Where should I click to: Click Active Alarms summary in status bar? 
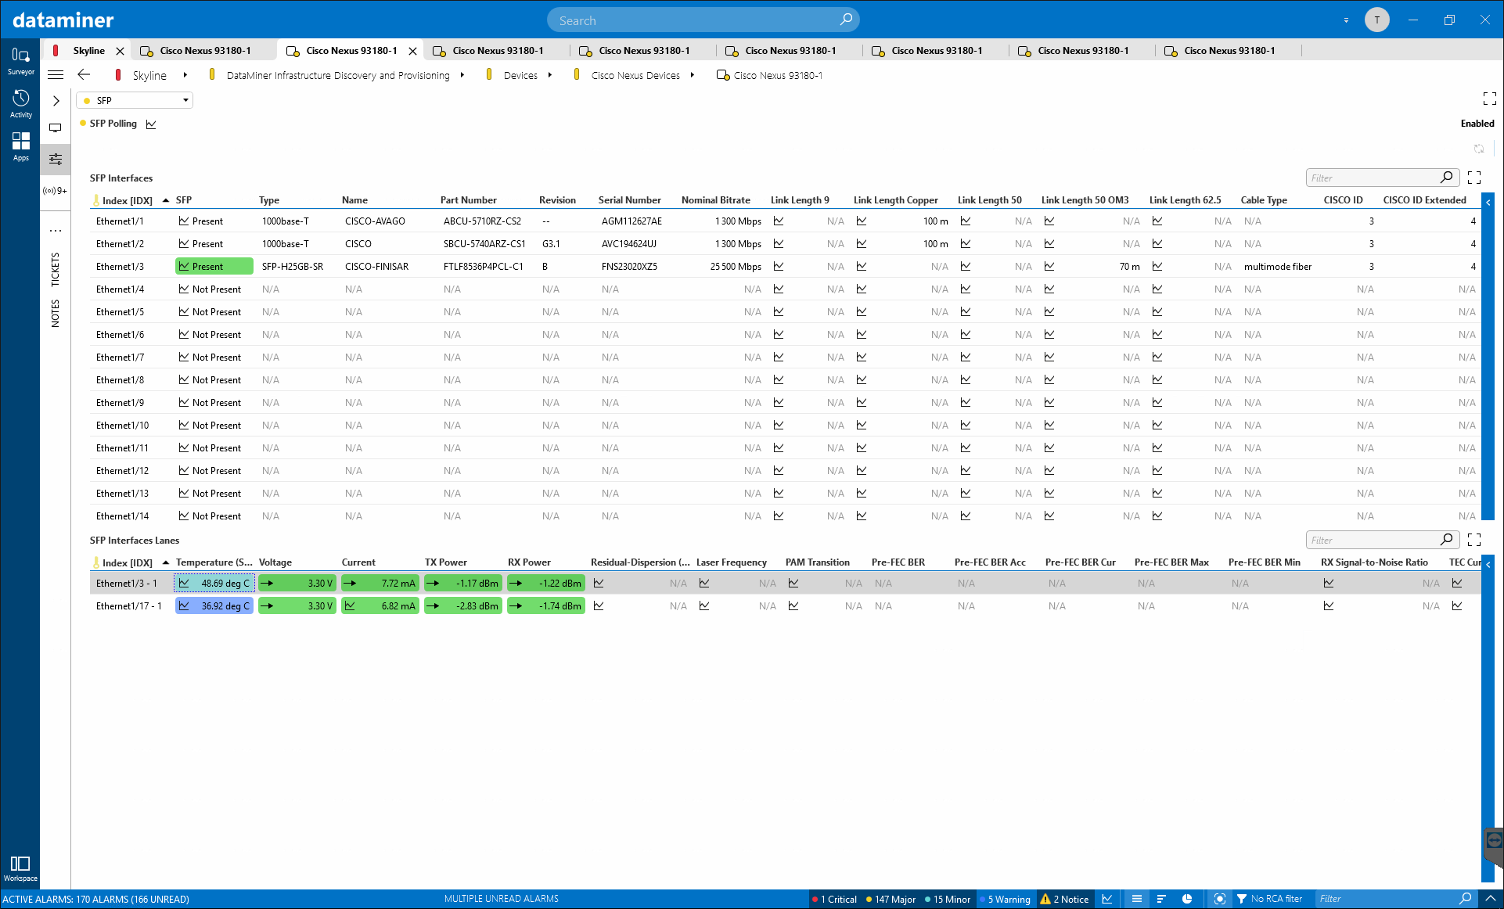(x=96, y=900)
